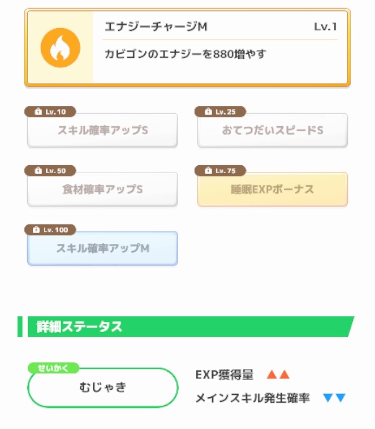Select the スキル確率アップS sub skill

click(x=103, y=130)
